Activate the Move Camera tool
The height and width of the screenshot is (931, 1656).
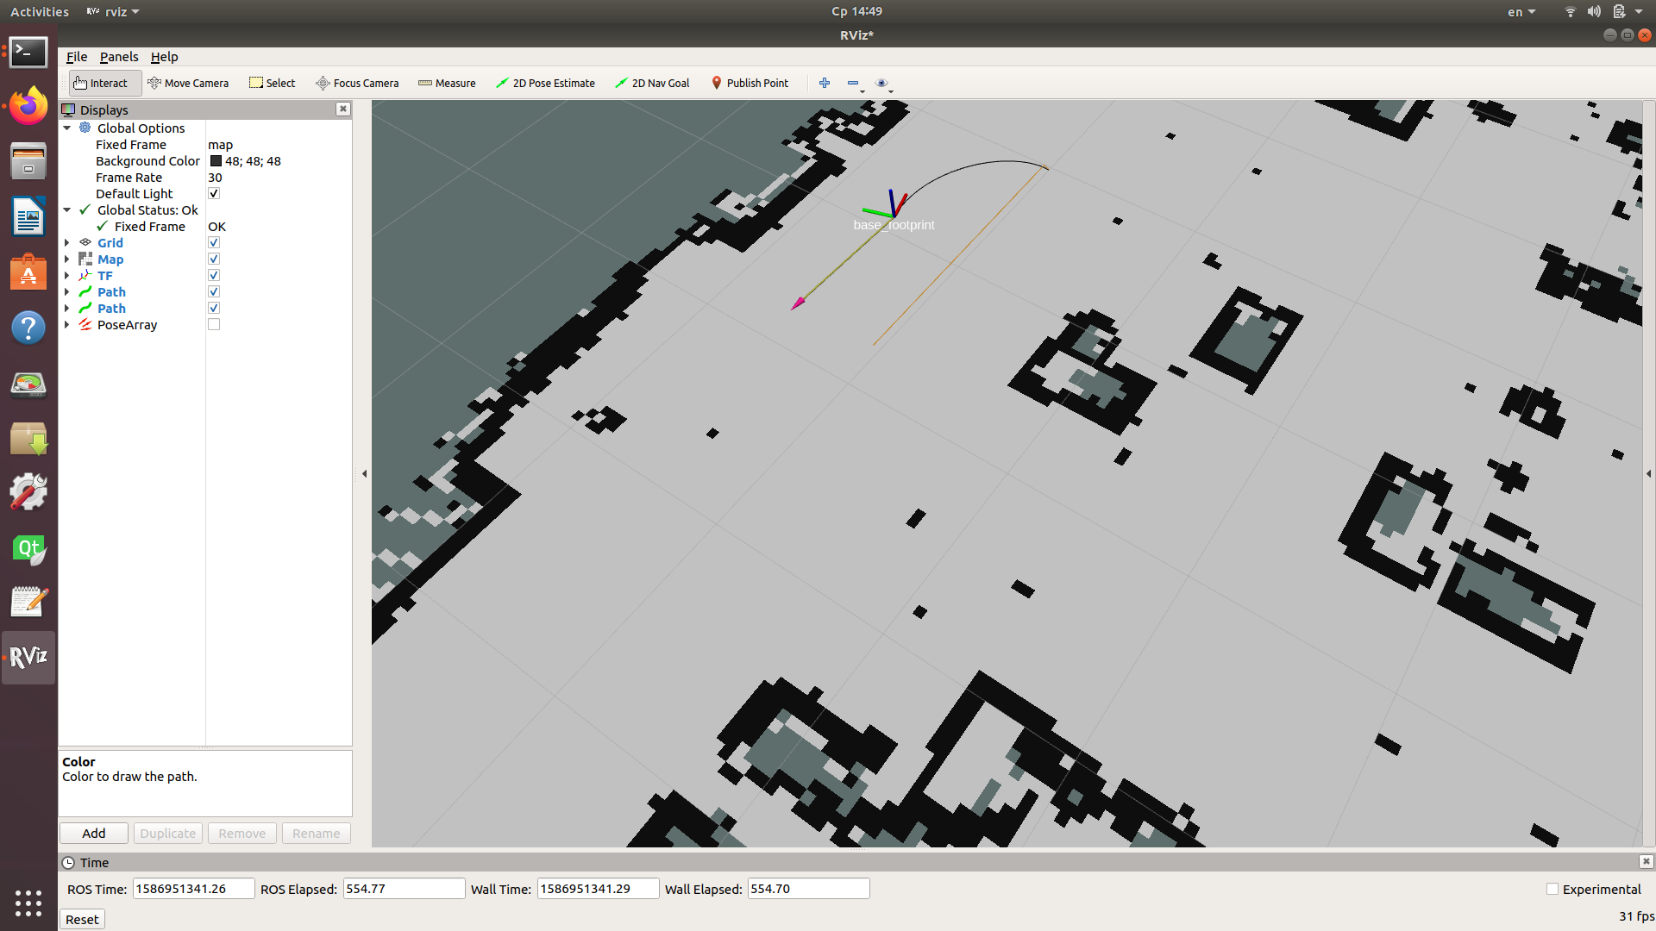pyautogui.click(x=188, y=83)
